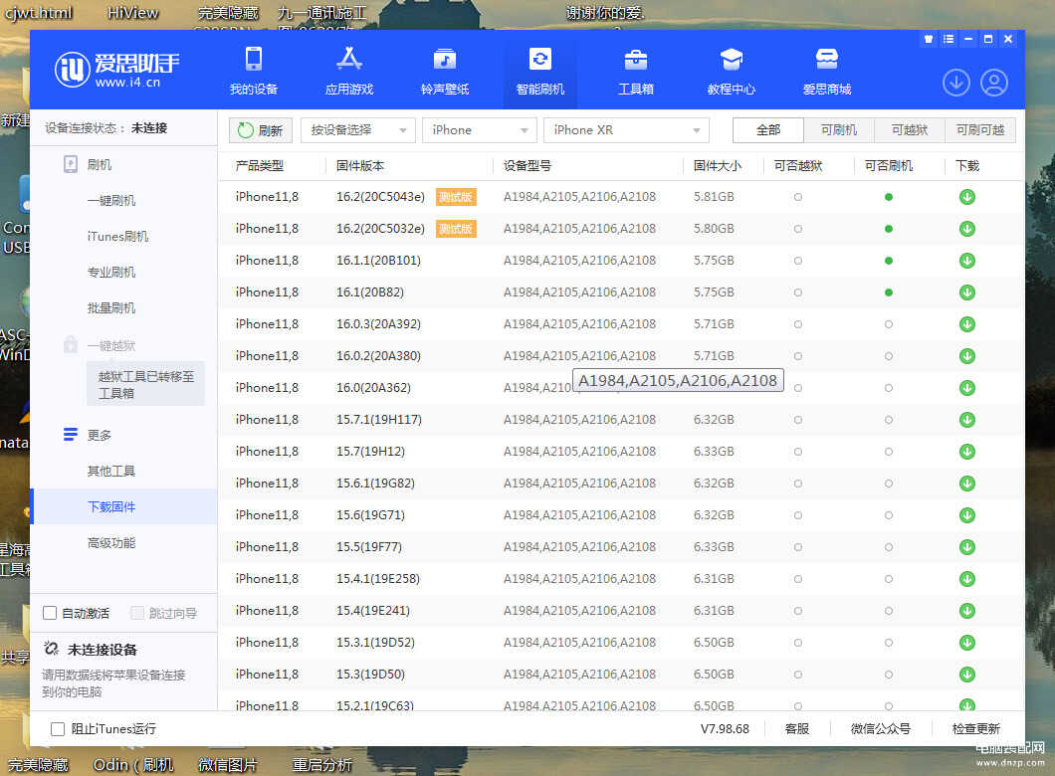Click 客服 customer service link
The image size is (1055, 776).
[x=797, y=729]
